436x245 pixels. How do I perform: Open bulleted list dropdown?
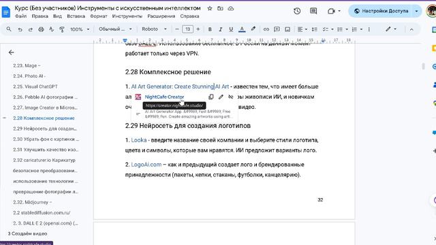pyautogui.click(x=342, y=29)
